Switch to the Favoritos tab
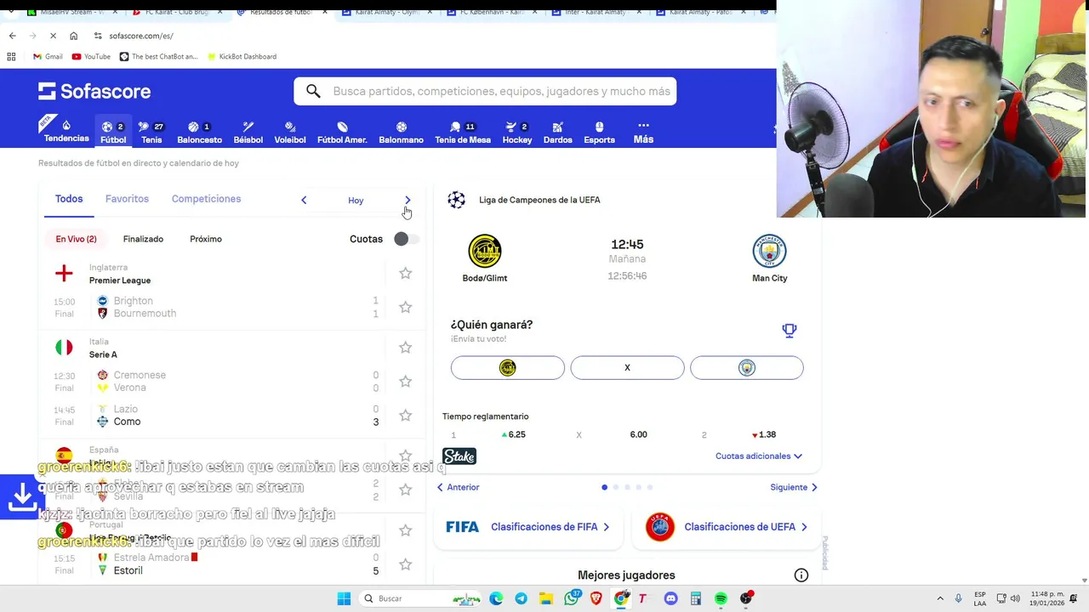The image size is (1089, 612). coord(127,199)
